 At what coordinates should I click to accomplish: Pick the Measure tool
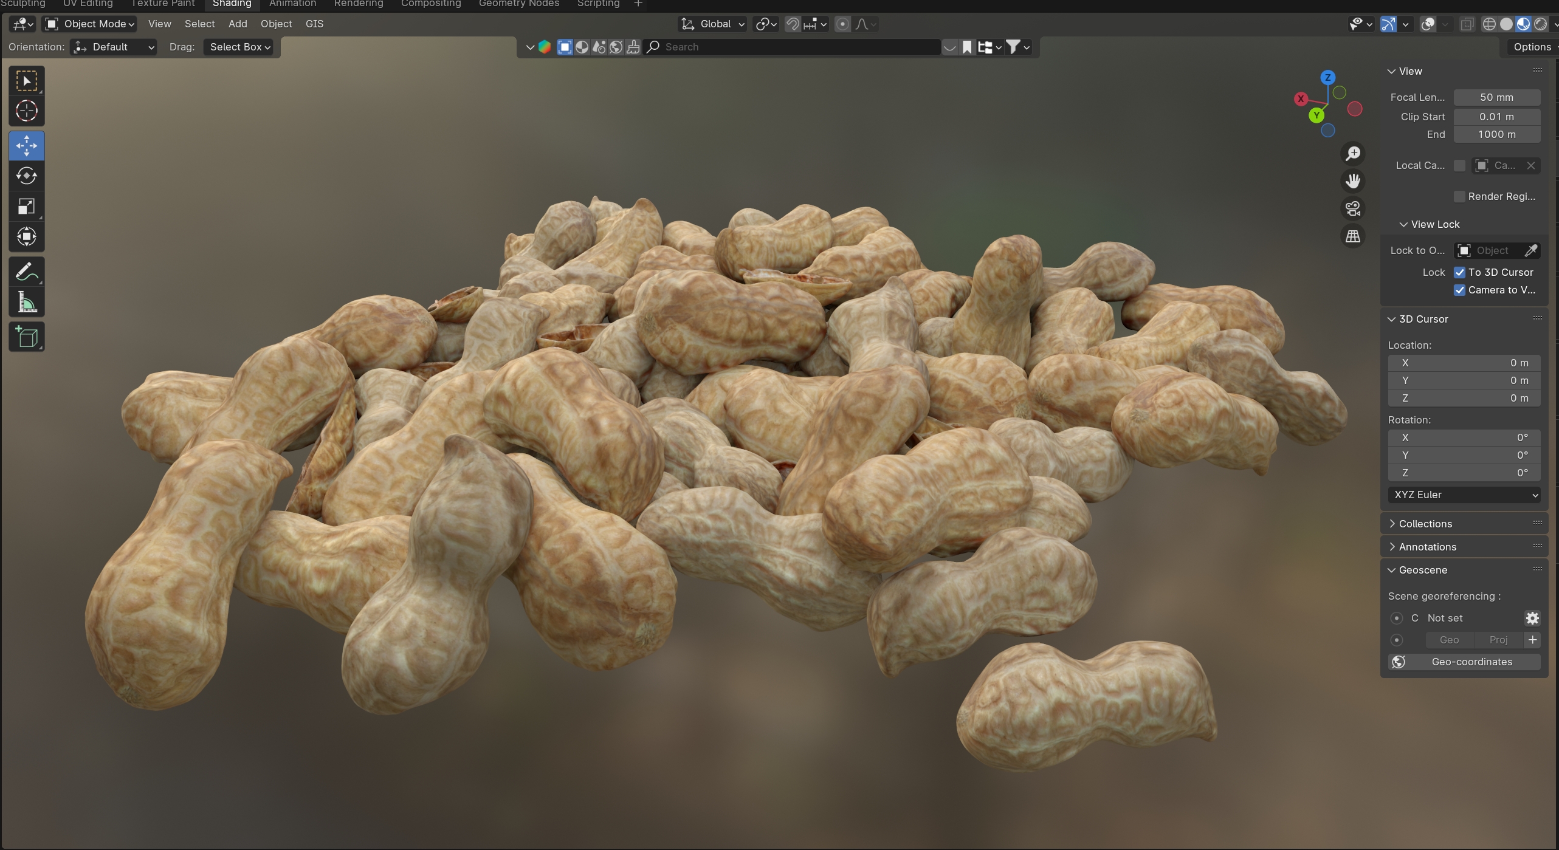[x=26, y=302]
